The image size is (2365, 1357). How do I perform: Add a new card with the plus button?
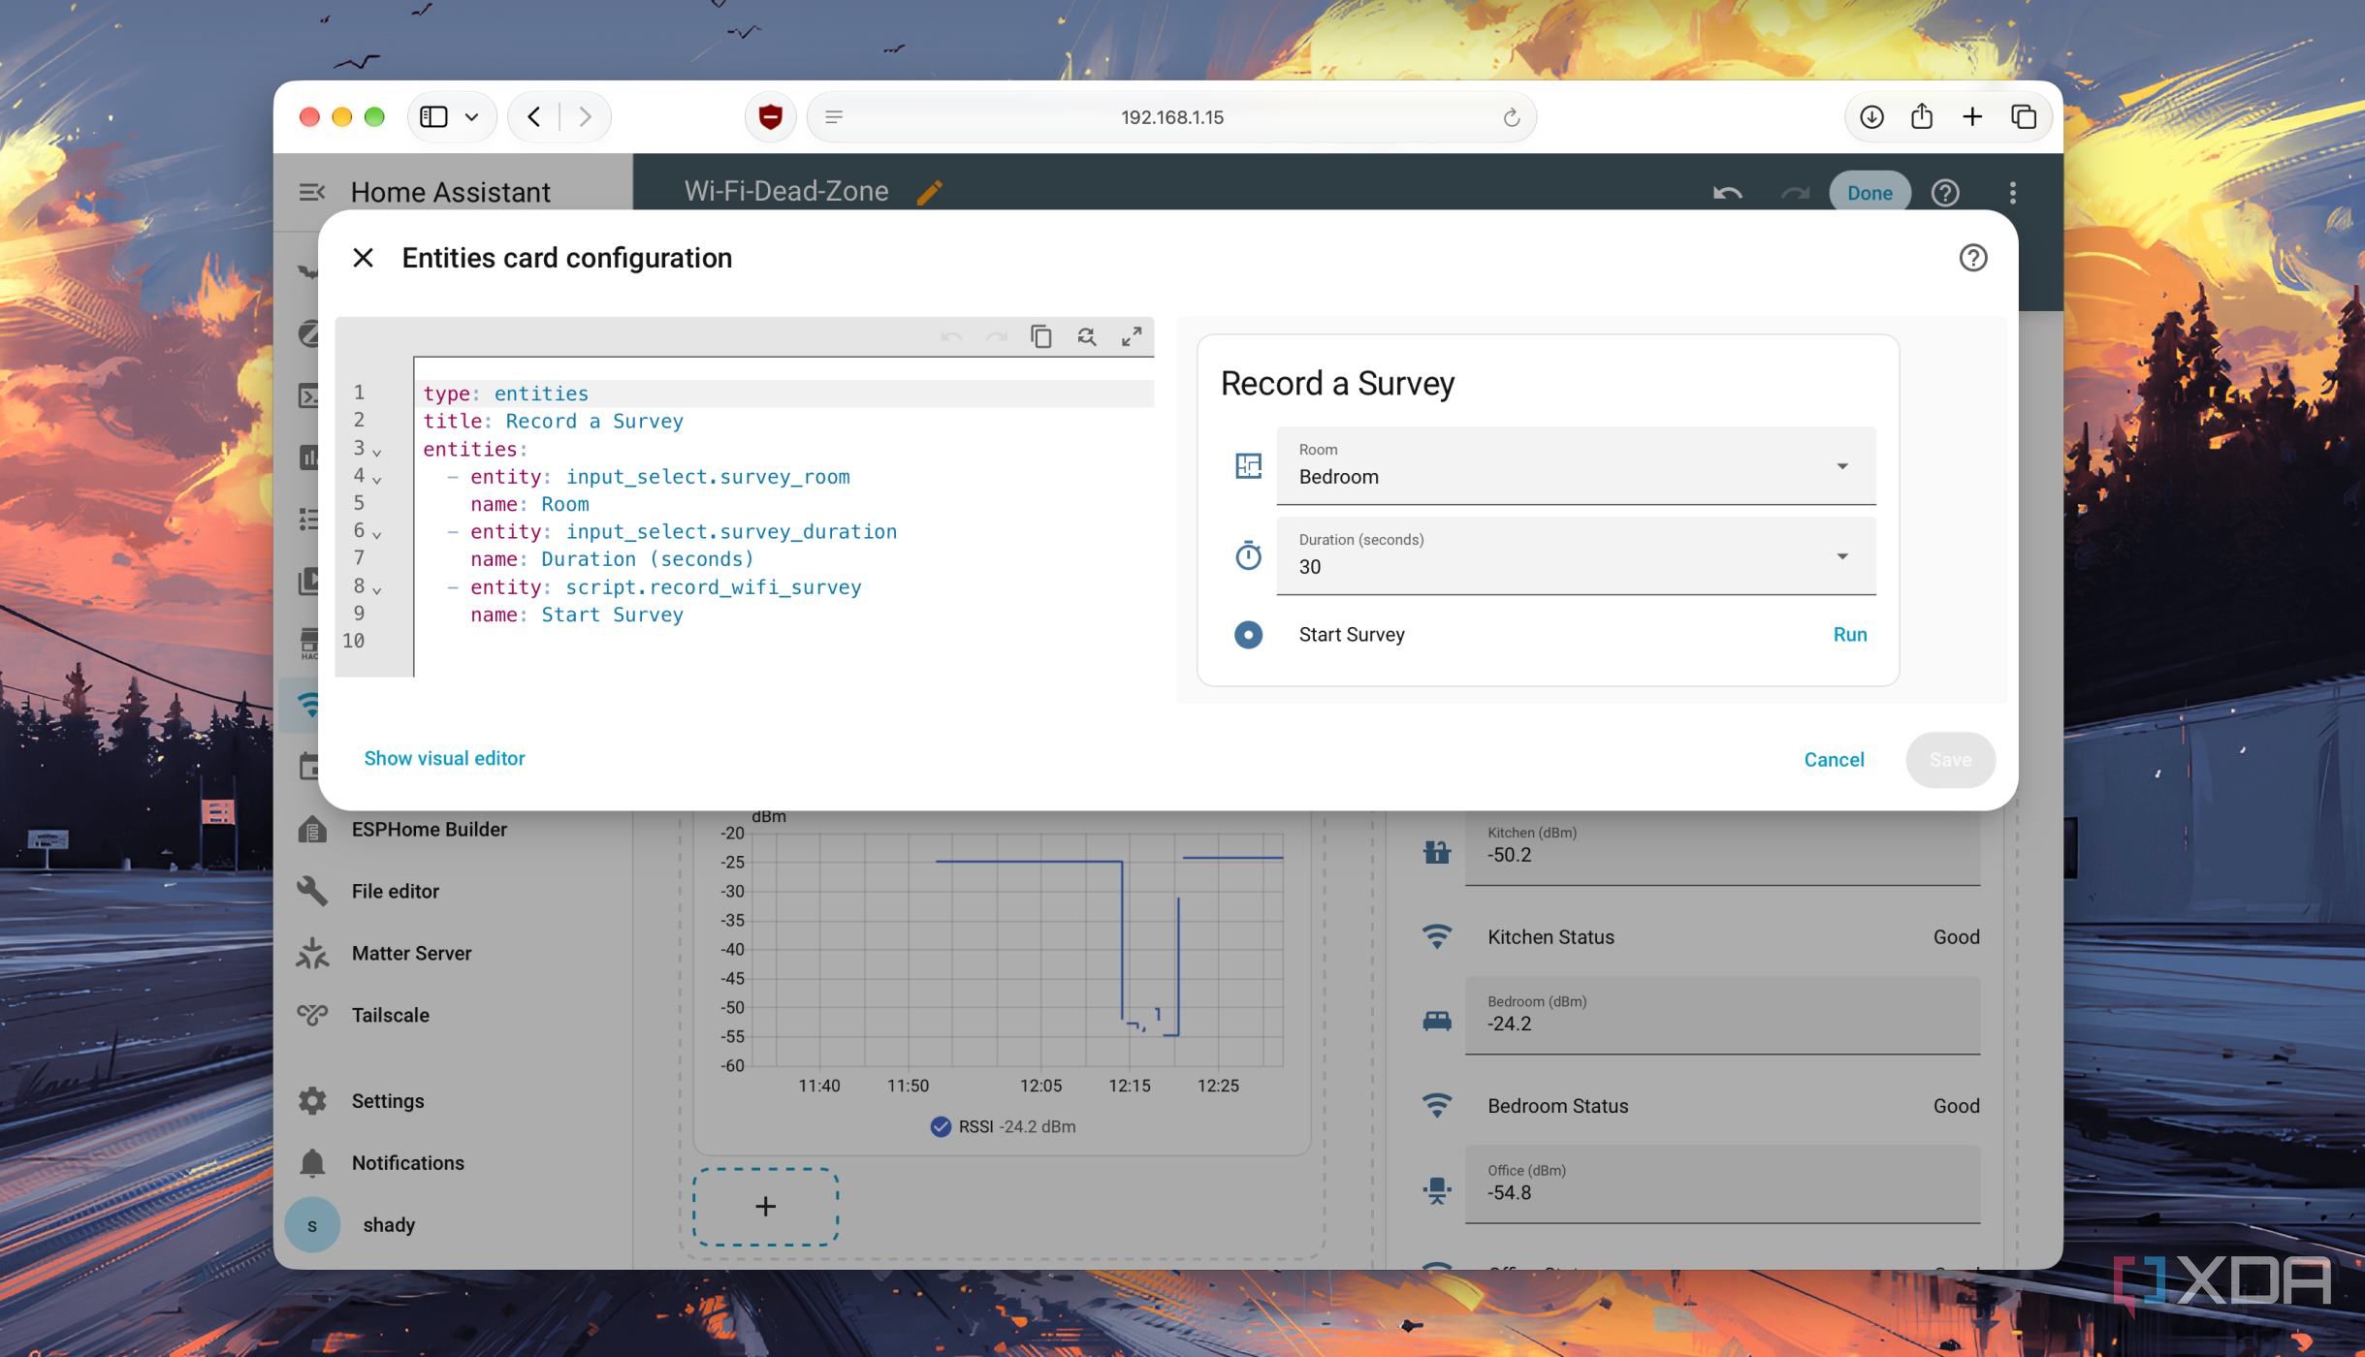(x=765, y=1207)
